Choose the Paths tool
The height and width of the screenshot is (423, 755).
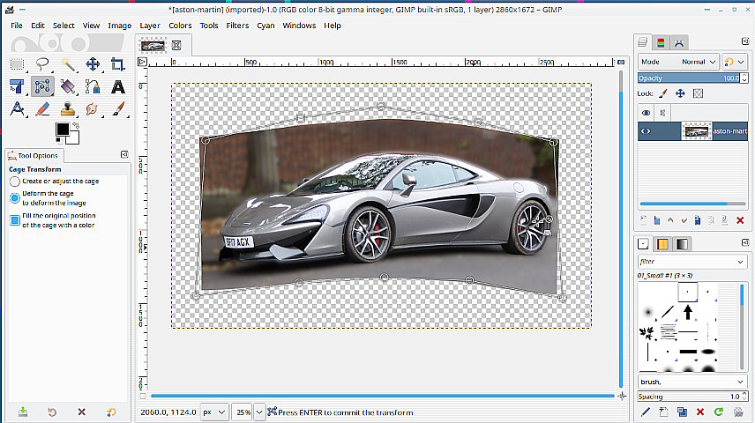93,86
